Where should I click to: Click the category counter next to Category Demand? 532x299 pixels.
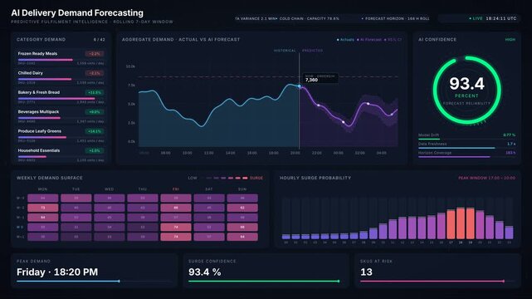pyautogui.click(x=100, y=40)
